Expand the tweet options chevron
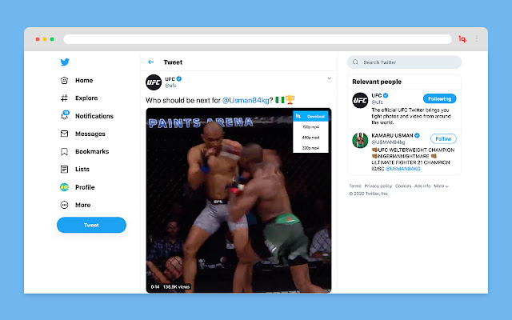The height and width of the screenshot is (320, 512). point(329,78)
